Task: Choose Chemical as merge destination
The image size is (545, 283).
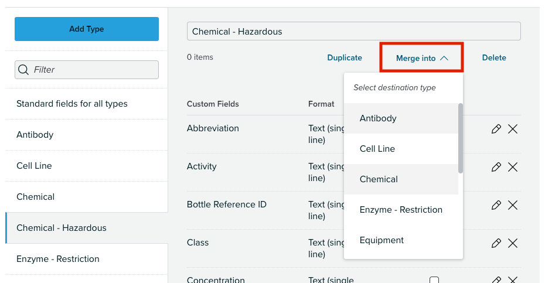Action: pos(401,179)
